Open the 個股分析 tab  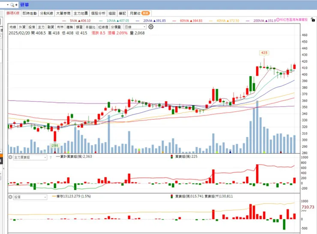point(98,13)
